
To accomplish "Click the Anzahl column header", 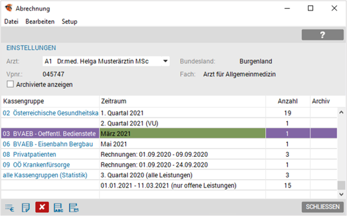I will (x=288, y=101).
